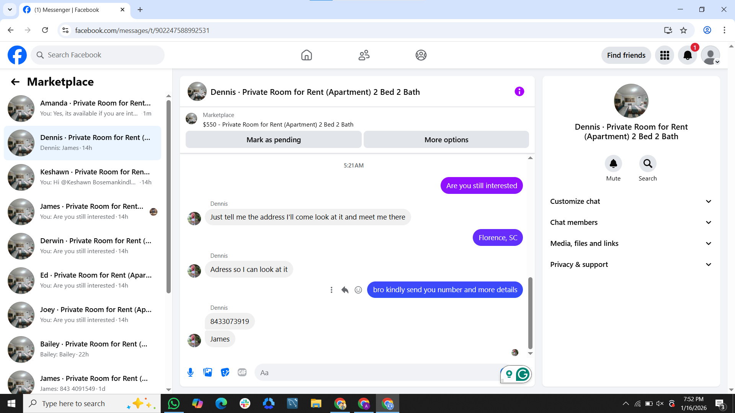Click Mark as pending button
The height and width of the screenshot is (413, 735).
(x=273, y=140)
